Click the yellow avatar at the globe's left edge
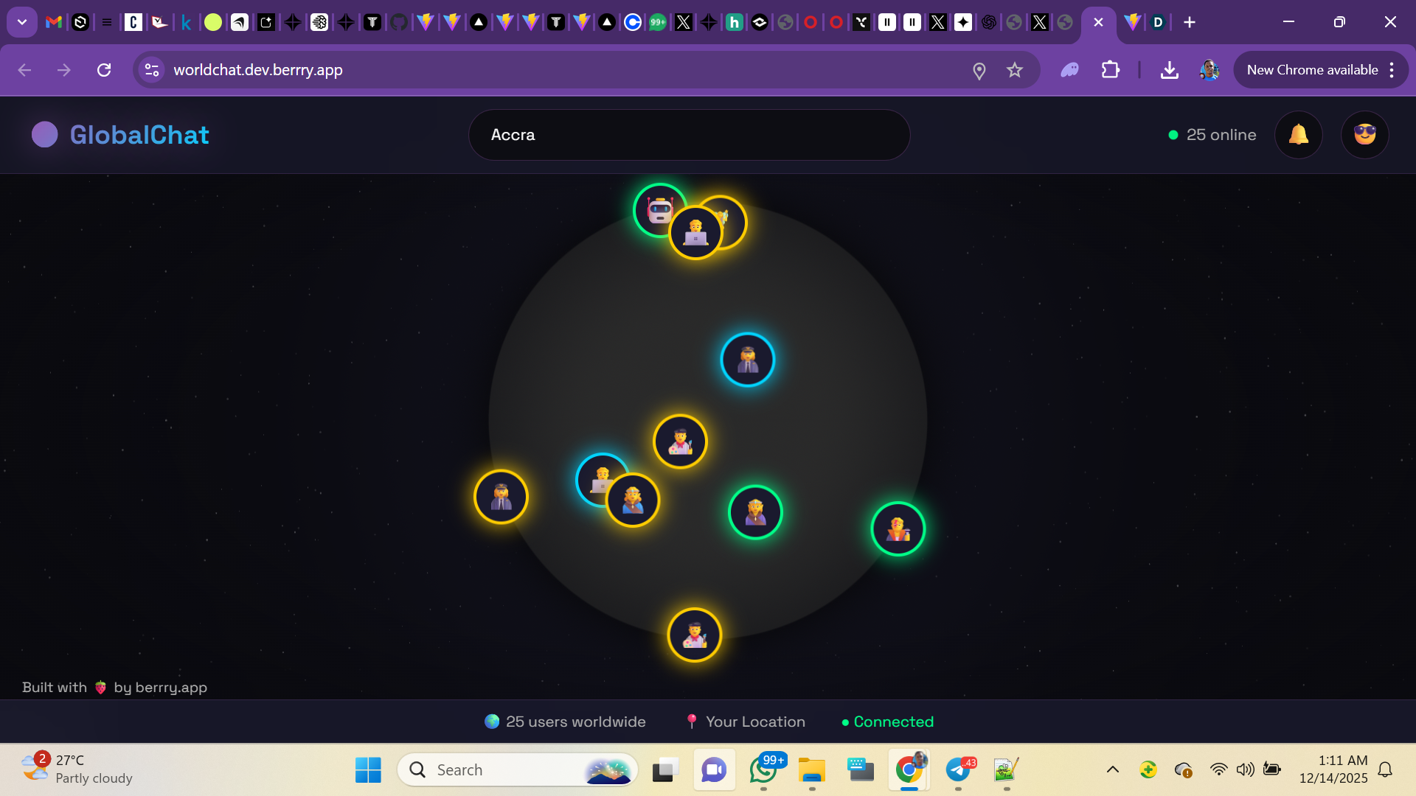 point(501,497)
